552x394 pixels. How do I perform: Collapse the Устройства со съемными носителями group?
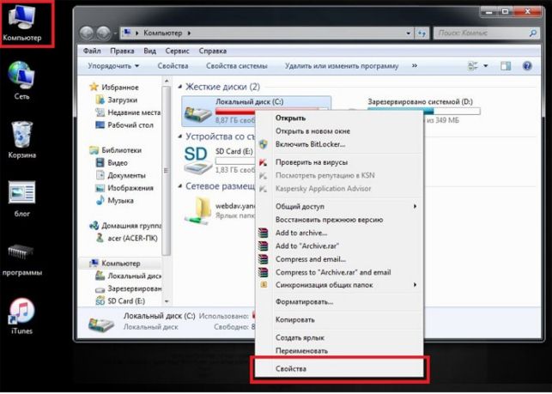pos(180,136)
